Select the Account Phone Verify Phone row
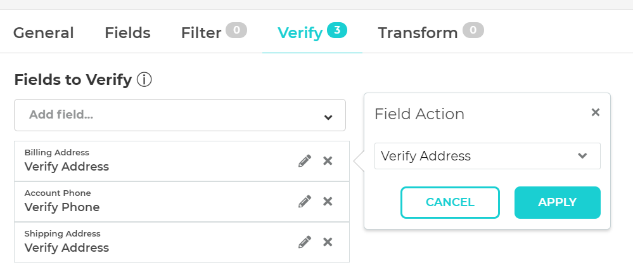The image size is (633, 279). point(152,202)
